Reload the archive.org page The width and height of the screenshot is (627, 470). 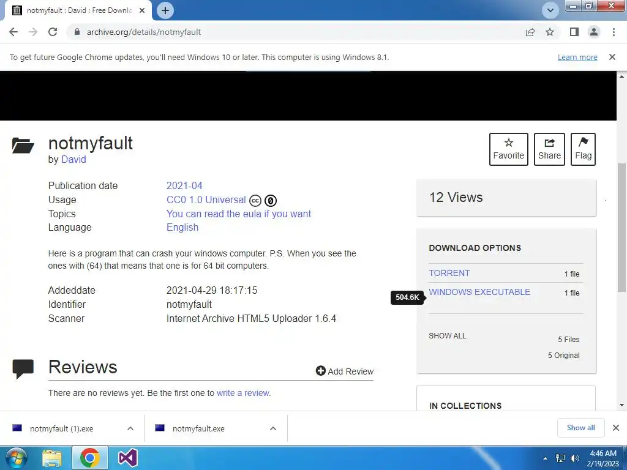pyautogui.click(x=53, y=32)
